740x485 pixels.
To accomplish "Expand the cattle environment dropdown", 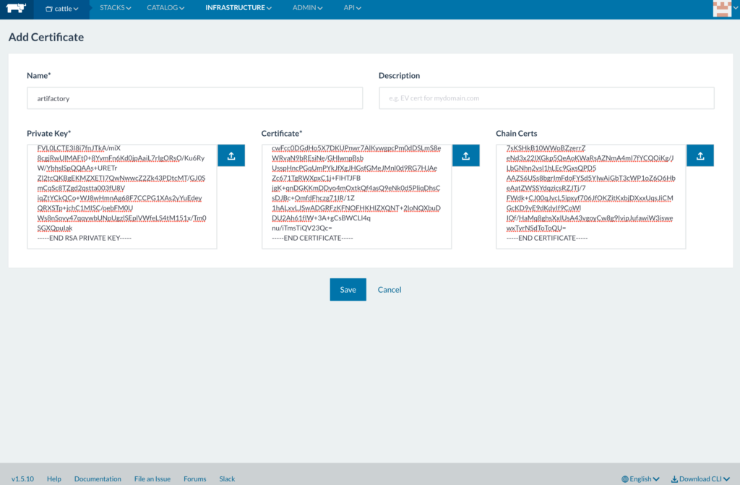I will coord(61,9).
